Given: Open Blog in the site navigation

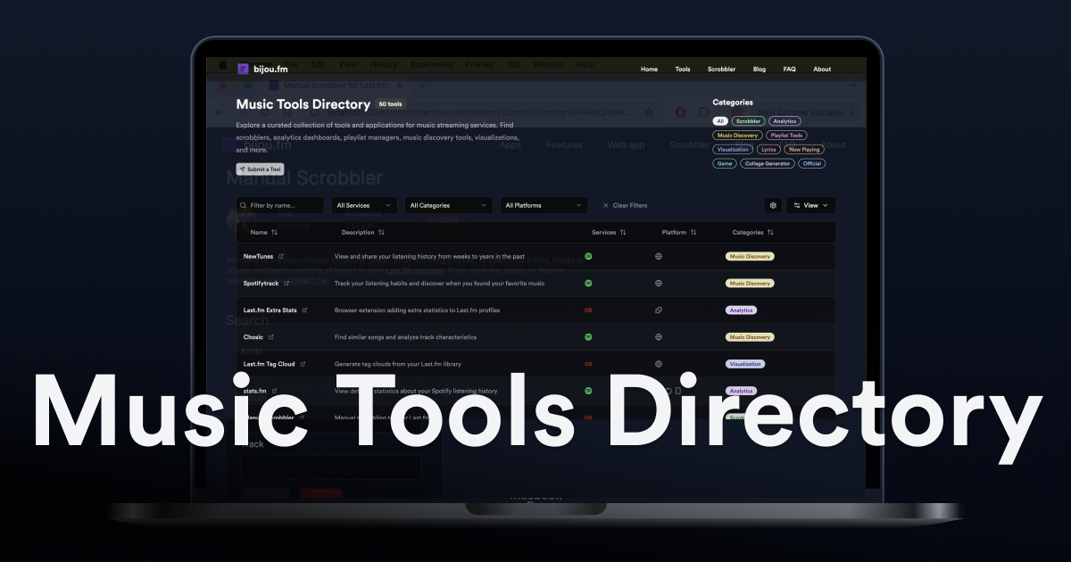Looking at the screenshot, I should coord(760,69).
